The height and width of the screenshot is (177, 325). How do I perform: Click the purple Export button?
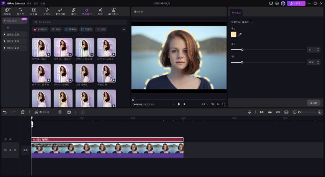click(296, 3)
